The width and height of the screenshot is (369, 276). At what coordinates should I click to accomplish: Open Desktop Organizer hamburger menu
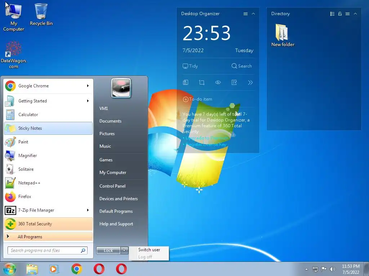(245, 14)
